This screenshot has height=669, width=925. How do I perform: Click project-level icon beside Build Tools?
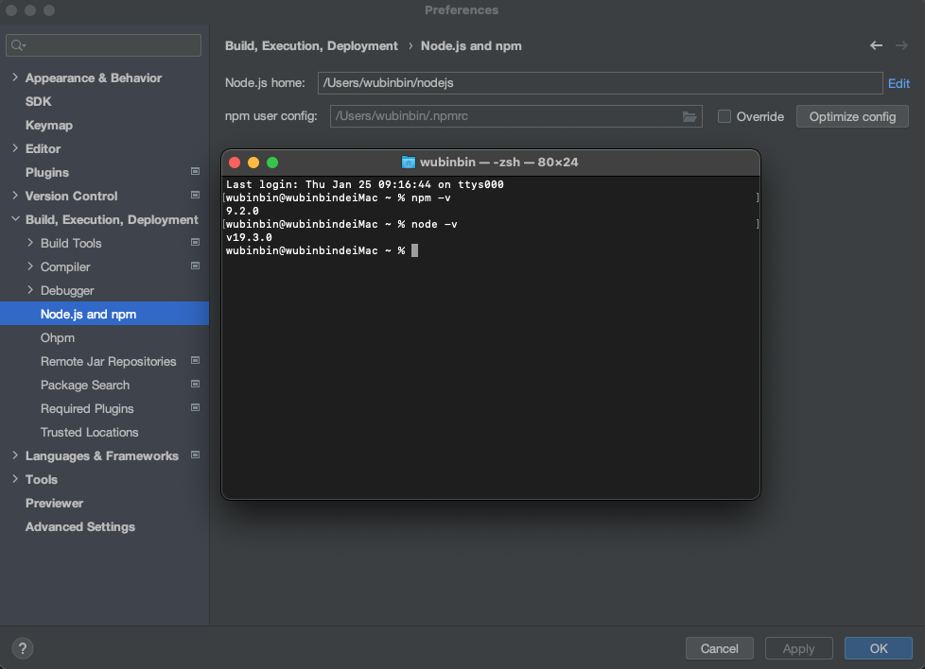point(195,242)
